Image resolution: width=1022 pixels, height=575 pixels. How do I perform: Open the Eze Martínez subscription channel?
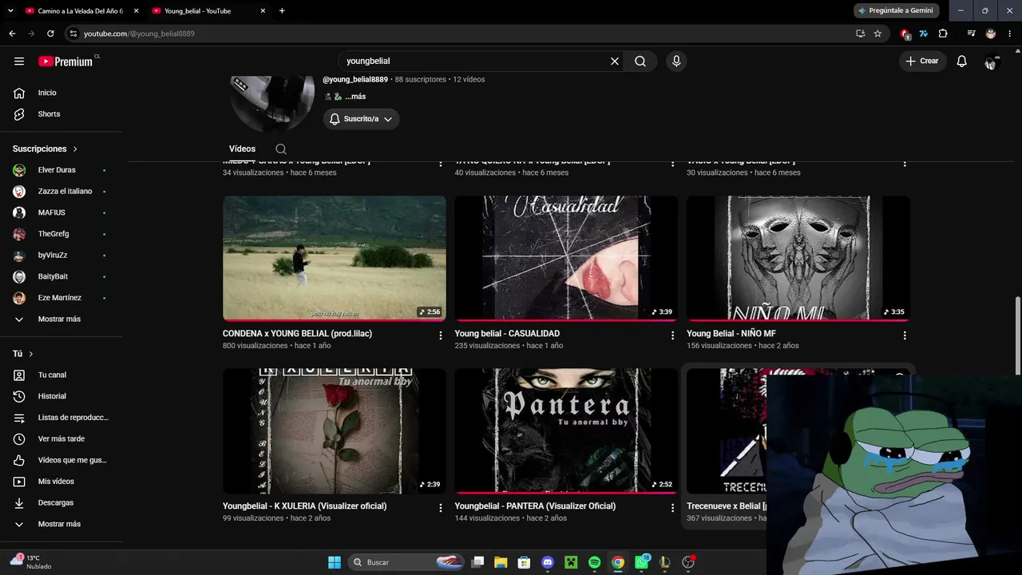(x=61, y=298)
